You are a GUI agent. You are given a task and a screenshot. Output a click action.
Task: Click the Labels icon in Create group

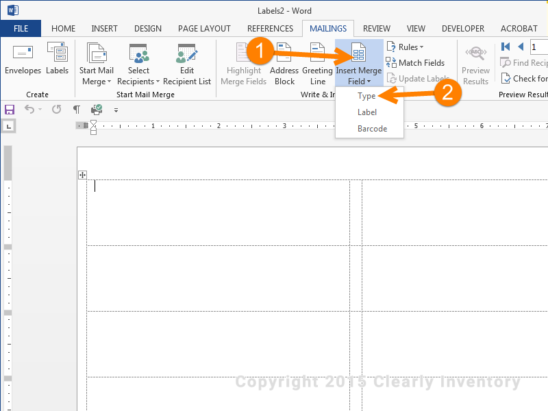click(58, 58)
